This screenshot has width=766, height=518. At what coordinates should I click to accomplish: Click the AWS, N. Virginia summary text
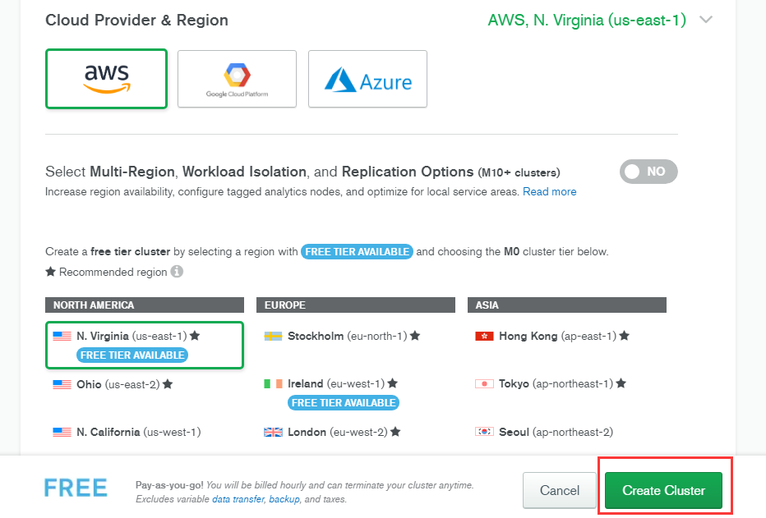(586, 20)
